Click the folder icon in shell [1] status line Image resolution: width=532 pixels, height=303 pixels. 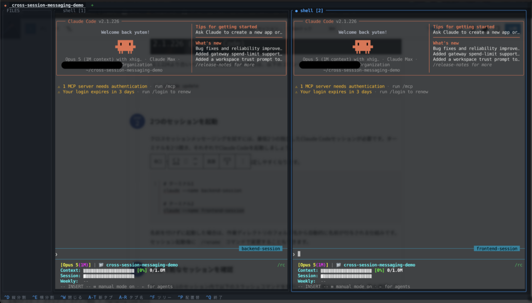101,265
